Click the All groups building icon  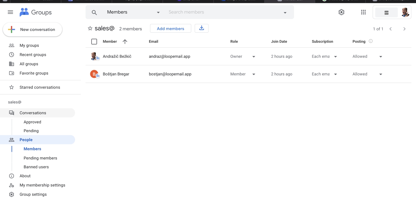tap(11, 64)
